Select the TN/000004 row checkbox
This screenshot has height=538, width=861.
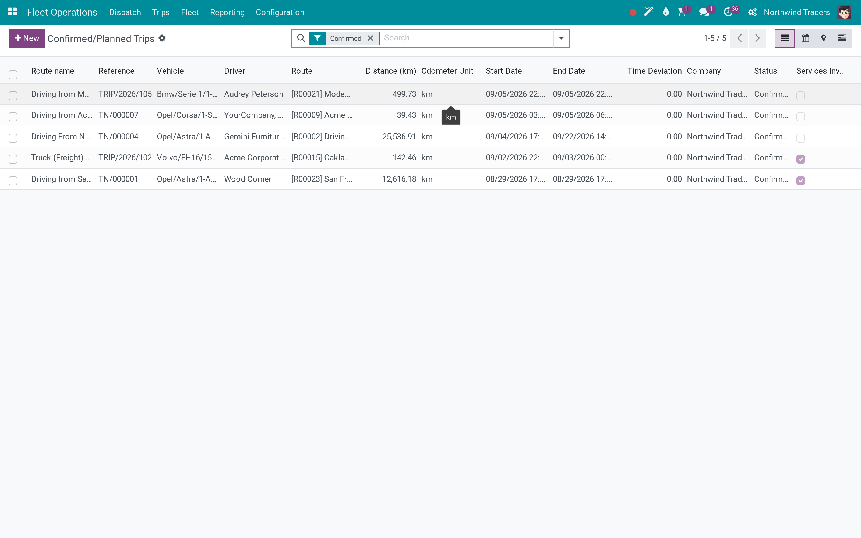click(x=13, y=138)
